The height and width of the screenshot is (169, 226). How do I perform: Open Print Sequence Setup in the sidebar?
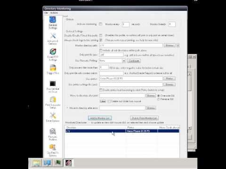pyautogui.click(x=53, y=103)
